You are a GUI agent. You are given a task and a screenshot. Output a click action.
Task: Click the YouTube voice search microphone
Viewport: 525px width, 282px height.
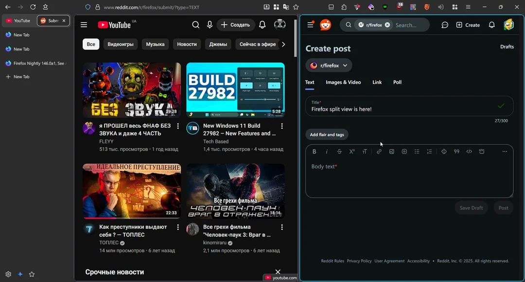(210, 24)
